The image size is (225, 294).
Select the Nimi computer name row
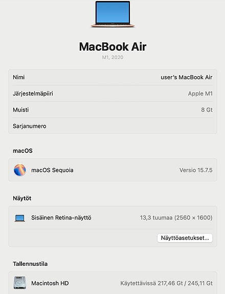click(112, 77)
